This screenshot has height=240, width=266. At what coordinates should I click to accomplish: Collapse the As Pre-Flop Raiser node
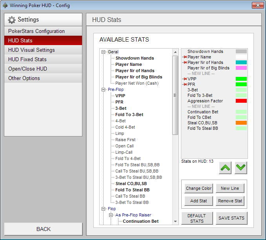[x=111, y=215]
